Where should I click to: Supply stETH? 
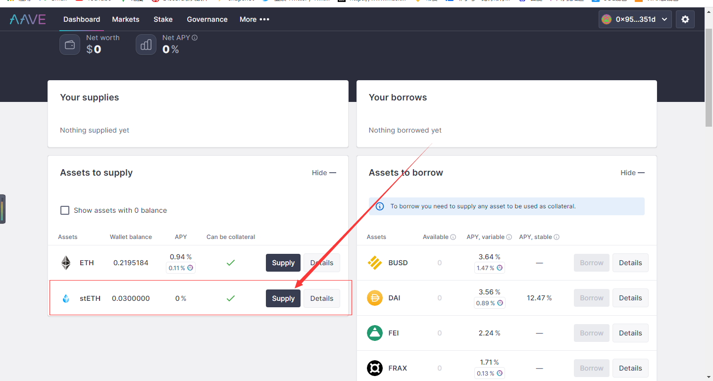coord(283,298)
